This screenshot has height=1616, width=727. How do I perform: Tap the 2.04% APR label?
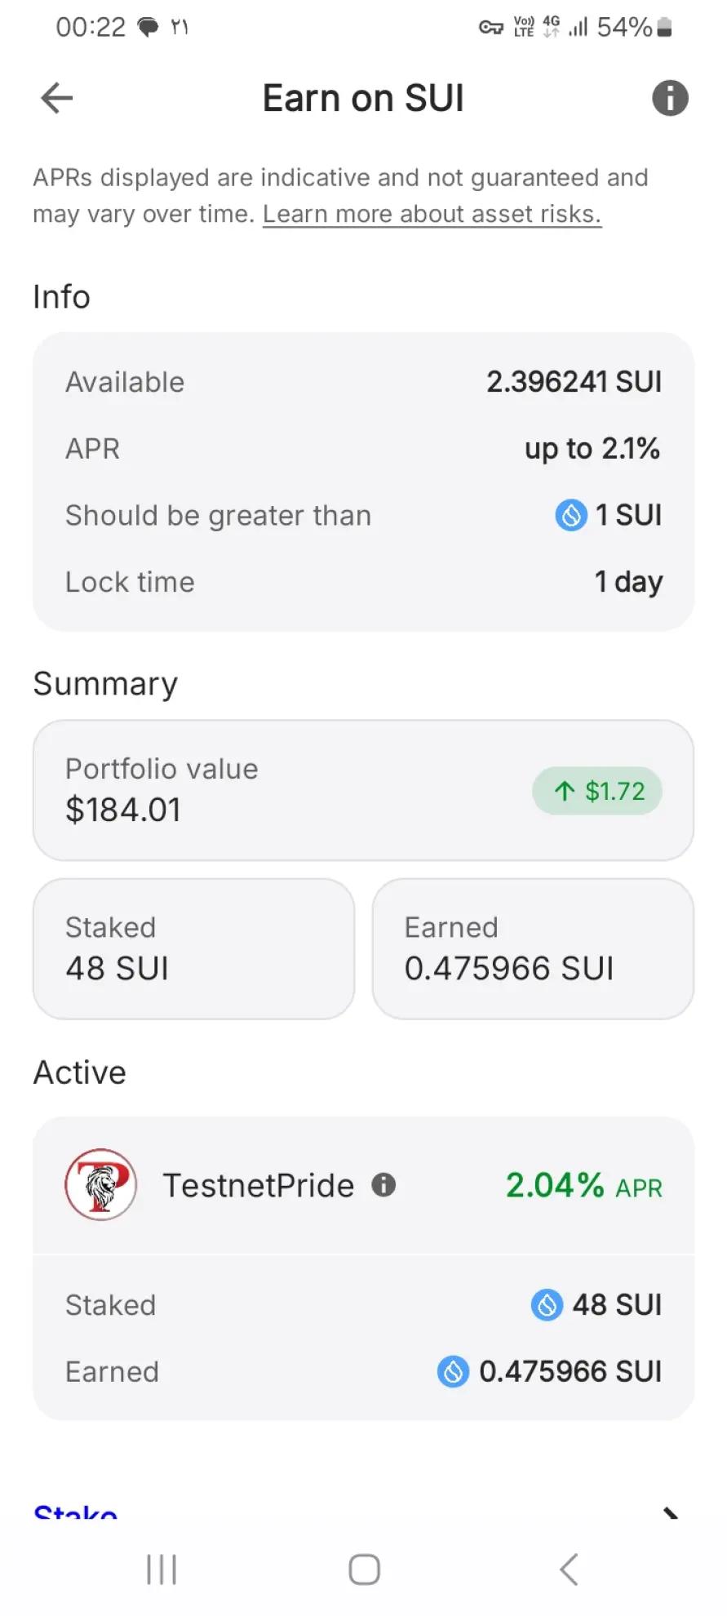point(583,1185)
